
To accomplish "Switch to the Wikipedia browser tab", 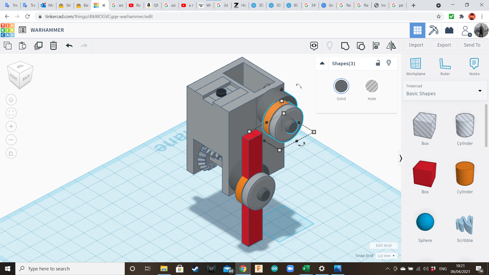I will coord(205,5).
